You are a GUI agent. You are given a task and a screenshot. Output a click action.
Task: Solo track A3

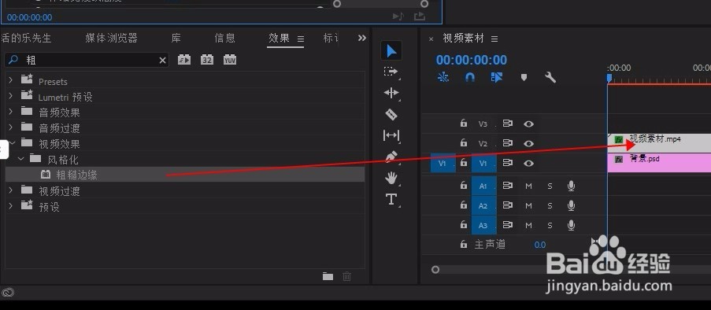pyautogui.click(x=550, y=225)
